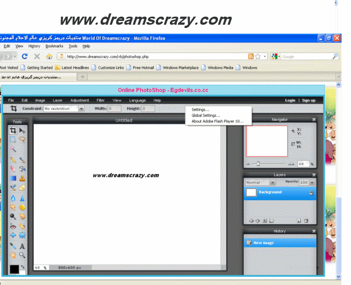Open the editor File menu
Screen dimensions: 351x285
tap(11, 100)
